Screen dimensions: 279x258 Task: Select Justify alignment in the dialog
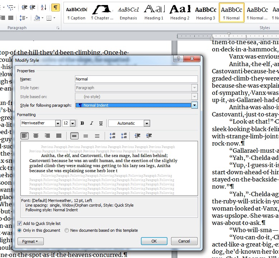[59, 136]
